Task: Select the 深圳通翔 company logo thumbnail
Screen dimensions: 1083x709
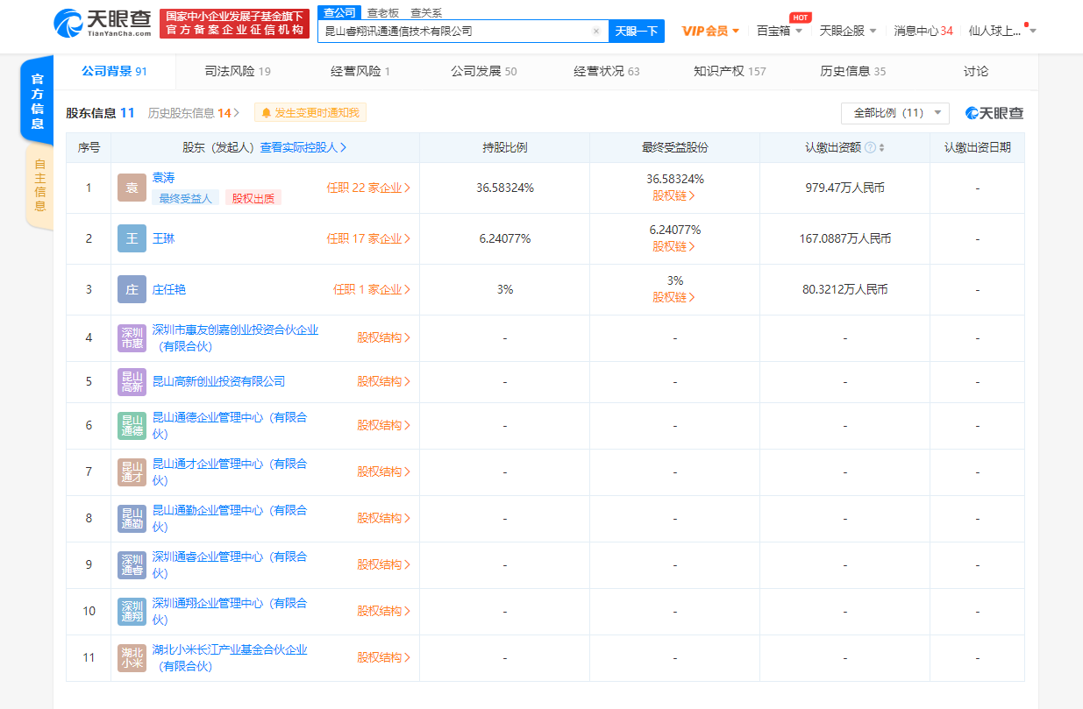Action: pyautogui.click(x=132, y=612)
